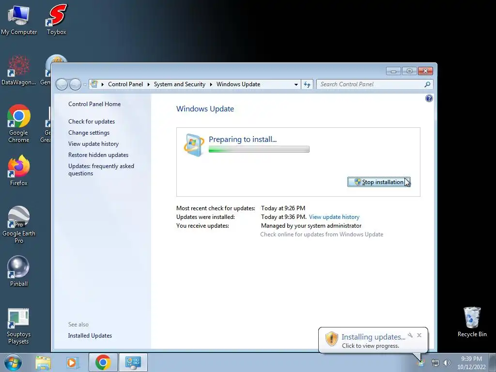
Task: Open Change settings in sidebar
Action: coord(89,133)
